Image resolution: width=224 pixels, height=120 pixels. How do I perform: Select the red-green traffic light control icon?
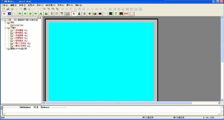[121, 14]
